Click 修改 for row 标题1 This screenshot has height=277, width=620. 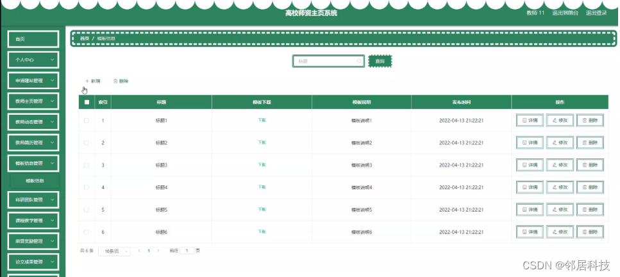point(560,121)
